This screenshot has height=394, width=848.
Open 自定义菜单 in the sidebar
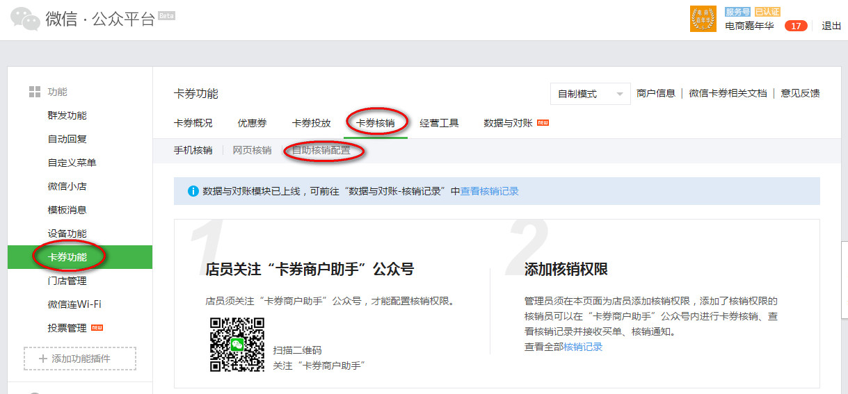click(72, 163)
